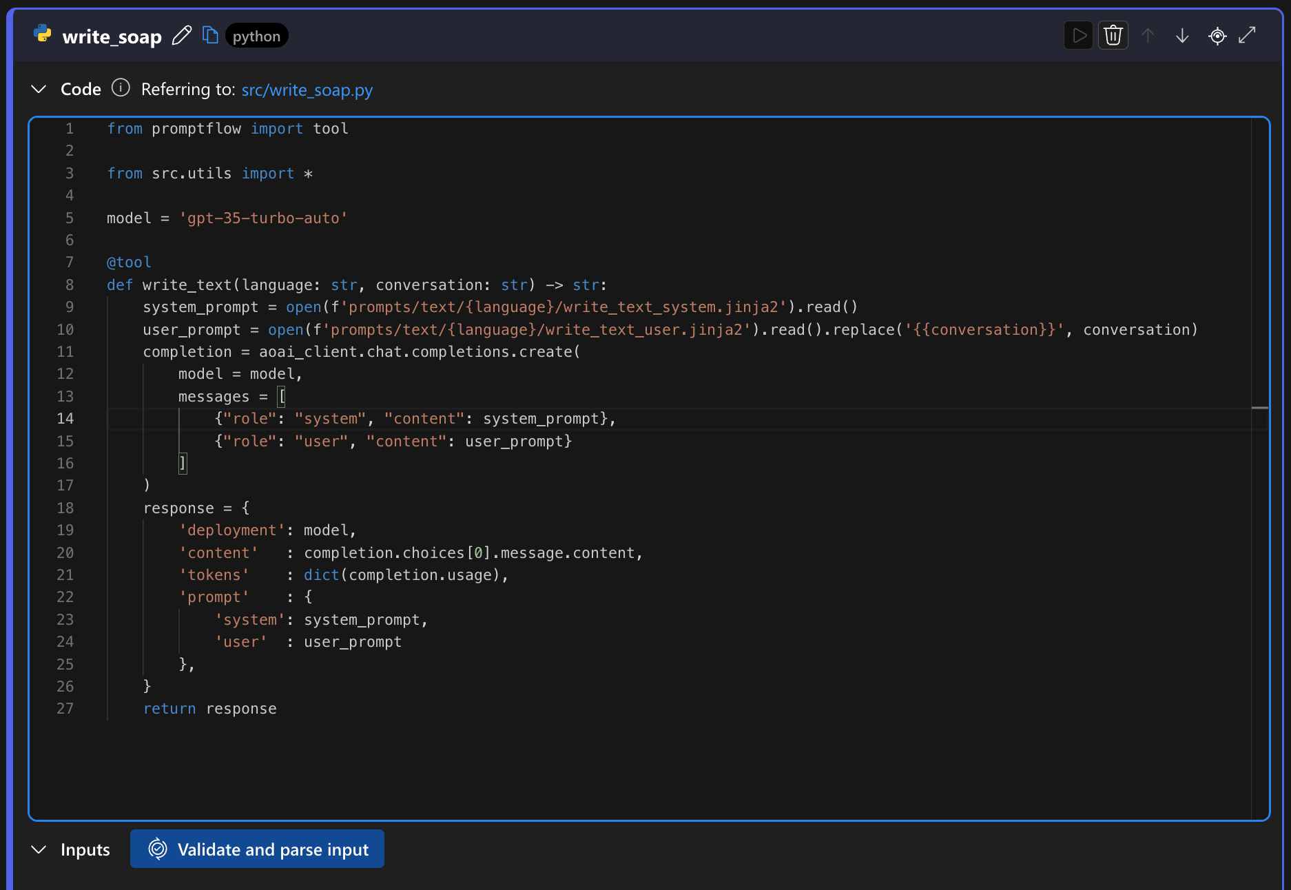The image size is (1291, 890).
Task: Edit node name with pencil icon
Action: [x=182, y=35]
